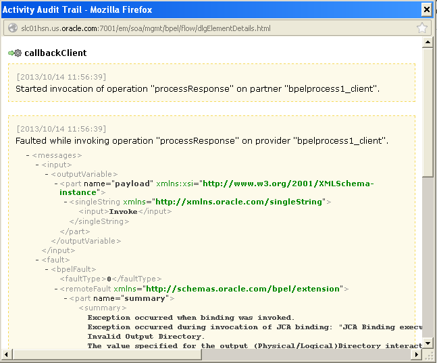Click the first [2013/10/14 11:56:39] timestamp
The image size is (437, 363).
(61, 77)
